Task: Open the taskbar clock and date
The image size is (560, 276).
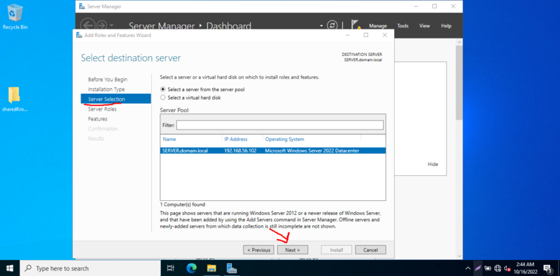Action: 525,268
